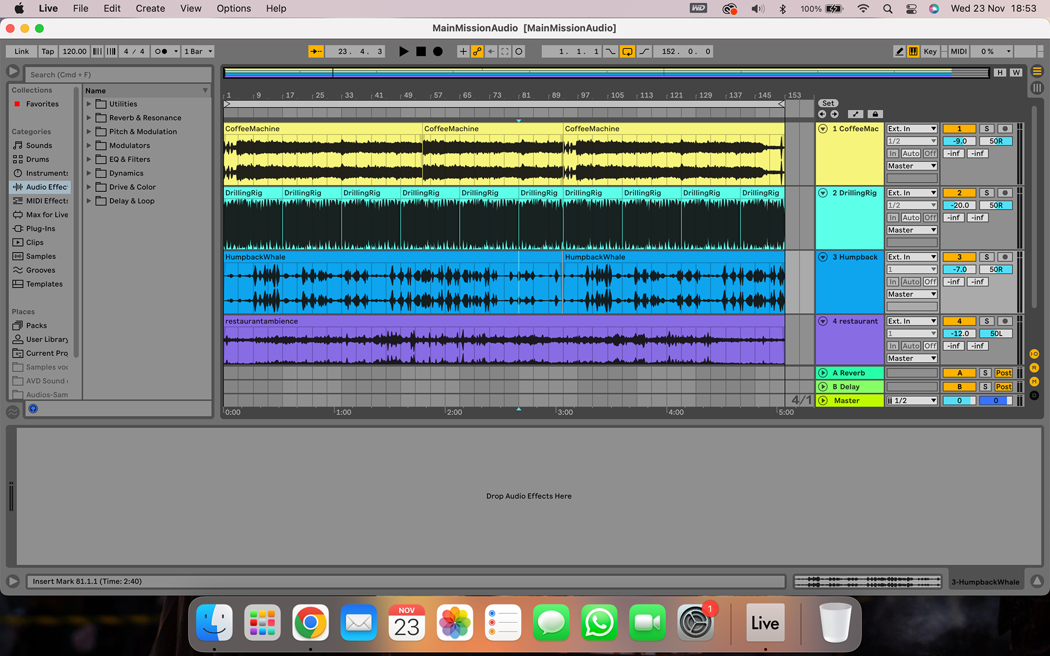Click the Capture MIDI icon
The height and width of the screenshot is (656, 1050).
(x=505, y=51)
